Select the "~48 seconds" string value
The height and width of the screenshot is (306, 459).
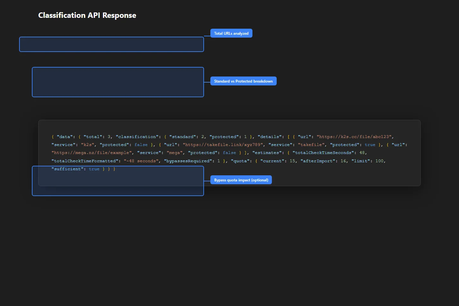(x=141, y=161)
